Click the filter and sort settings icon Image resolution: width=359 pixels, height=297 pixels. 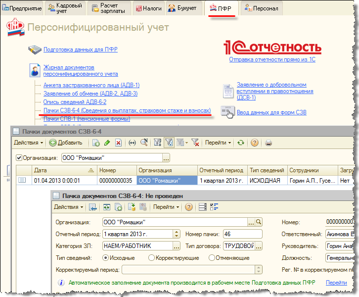click(158, 143)
